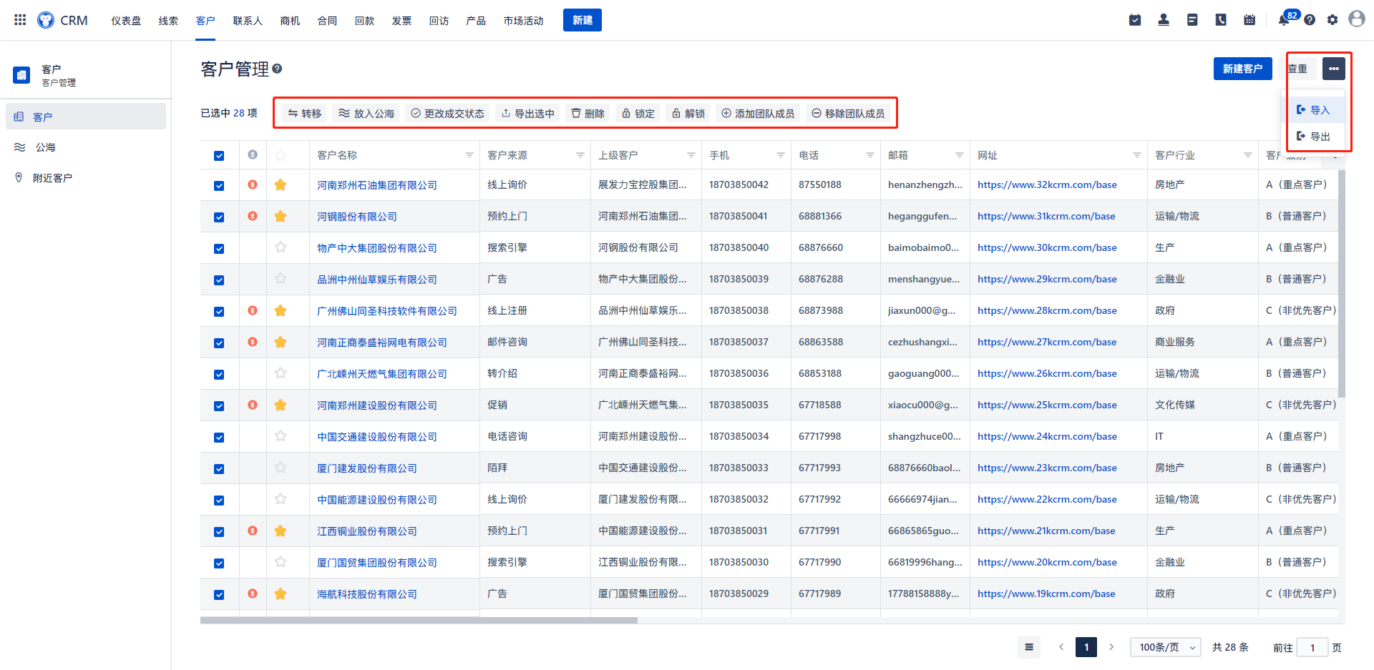Switch to 合同 nav tab
The height and width of the screenshot is (670, 1374).
tap(327, 21)
